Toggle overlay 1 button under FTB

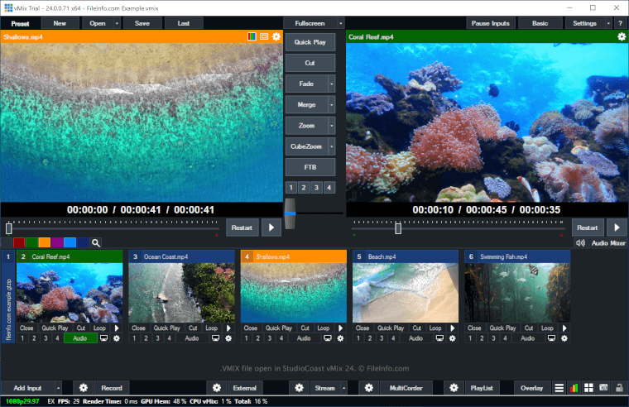tap(290, 188)
